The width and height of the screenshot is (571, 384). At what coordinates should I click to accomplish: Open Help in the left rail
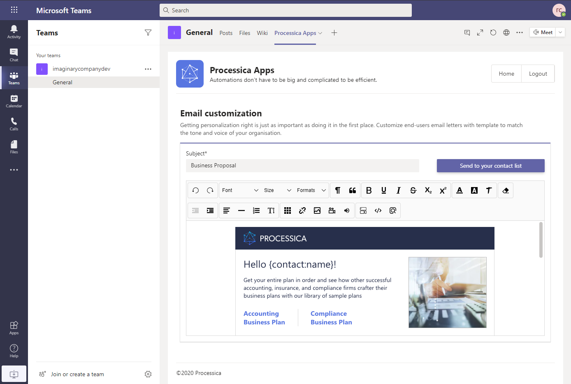[x=14, y=351]
